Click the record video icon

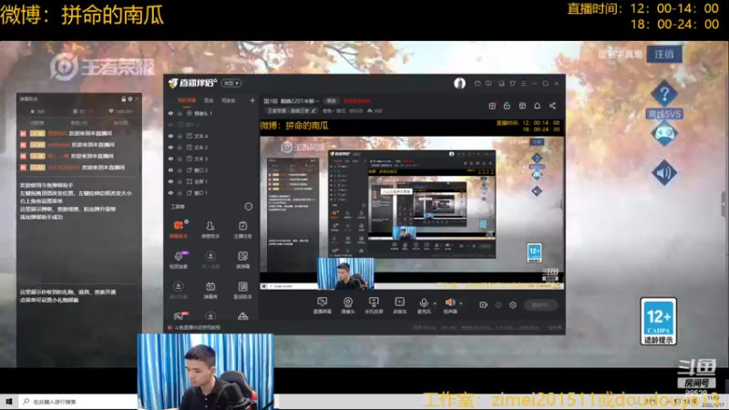(x=484, y=305)
